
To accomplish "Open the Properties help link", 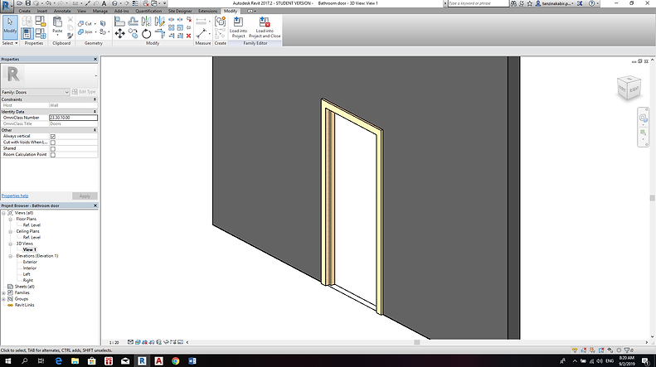I will (15, 196).
